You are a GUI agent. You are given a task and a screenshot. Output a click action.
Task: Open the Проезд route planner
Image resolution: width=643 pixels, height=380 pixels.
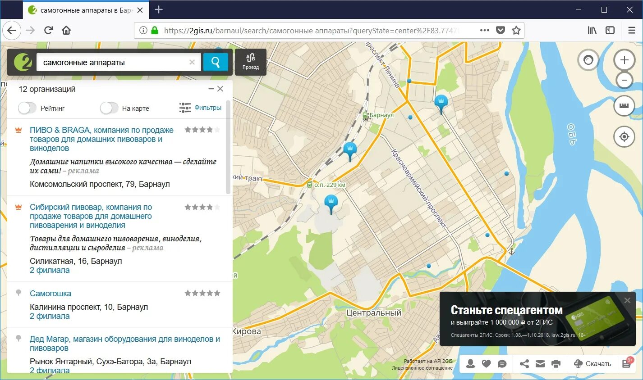(251, 62)
